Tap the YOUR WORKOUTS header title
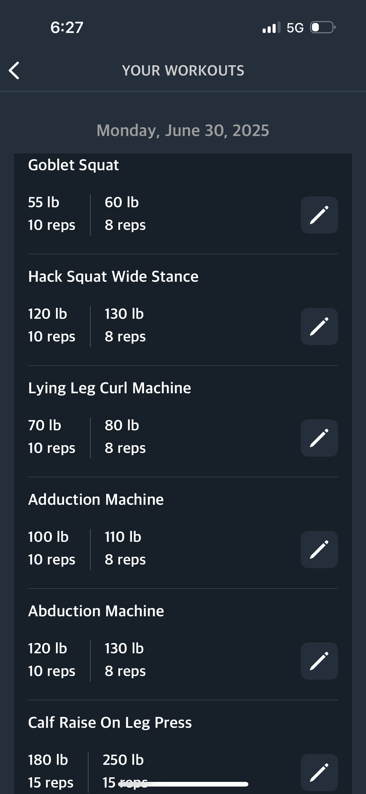The width and height of the screenshot is (366, 794). (183, 71)
